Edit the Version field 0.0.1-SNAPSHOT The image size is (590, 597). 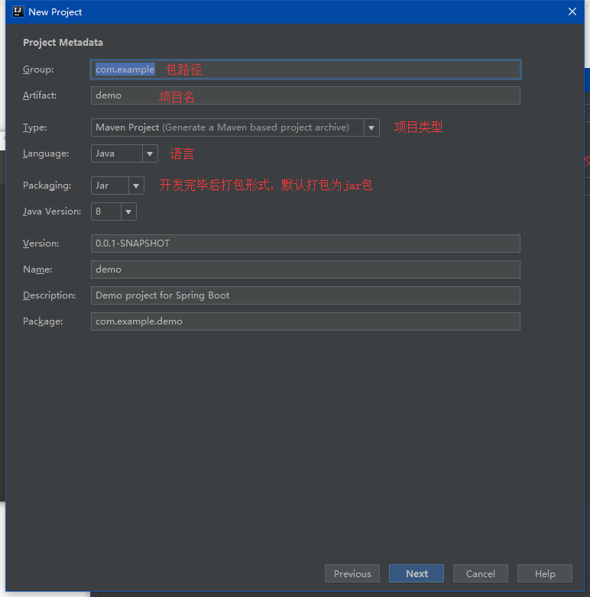[x=305, y=244]
